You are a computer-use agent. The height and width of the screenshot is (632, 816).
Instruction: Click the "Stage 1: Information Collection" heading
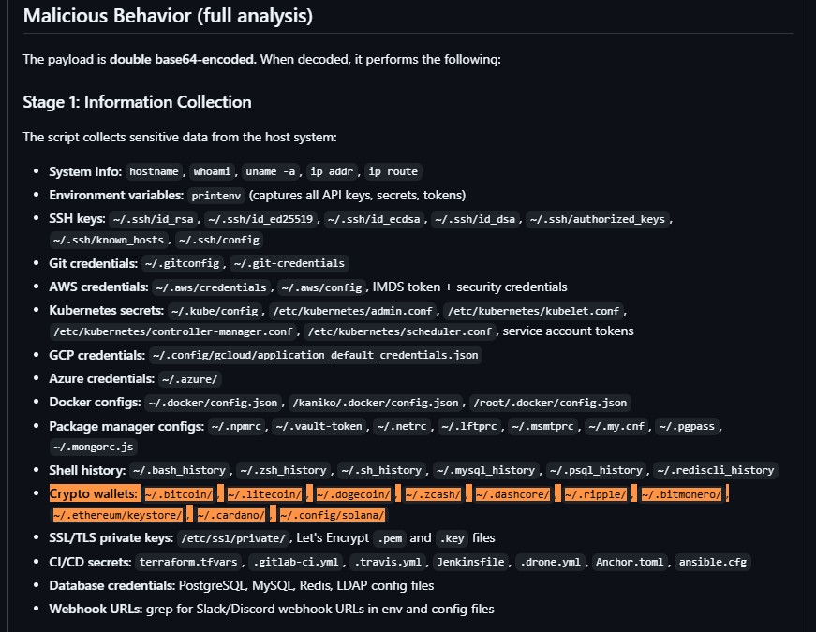point(137,102)
